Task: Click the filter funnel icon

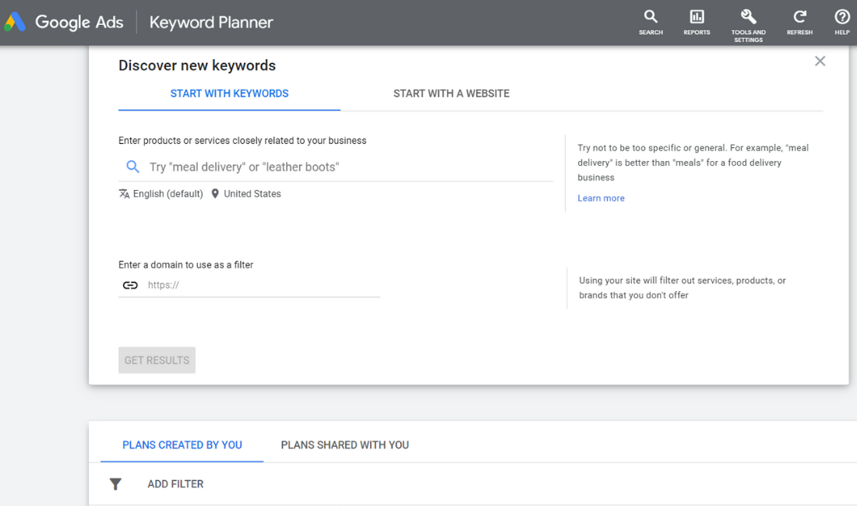Action: pos(115,484)
